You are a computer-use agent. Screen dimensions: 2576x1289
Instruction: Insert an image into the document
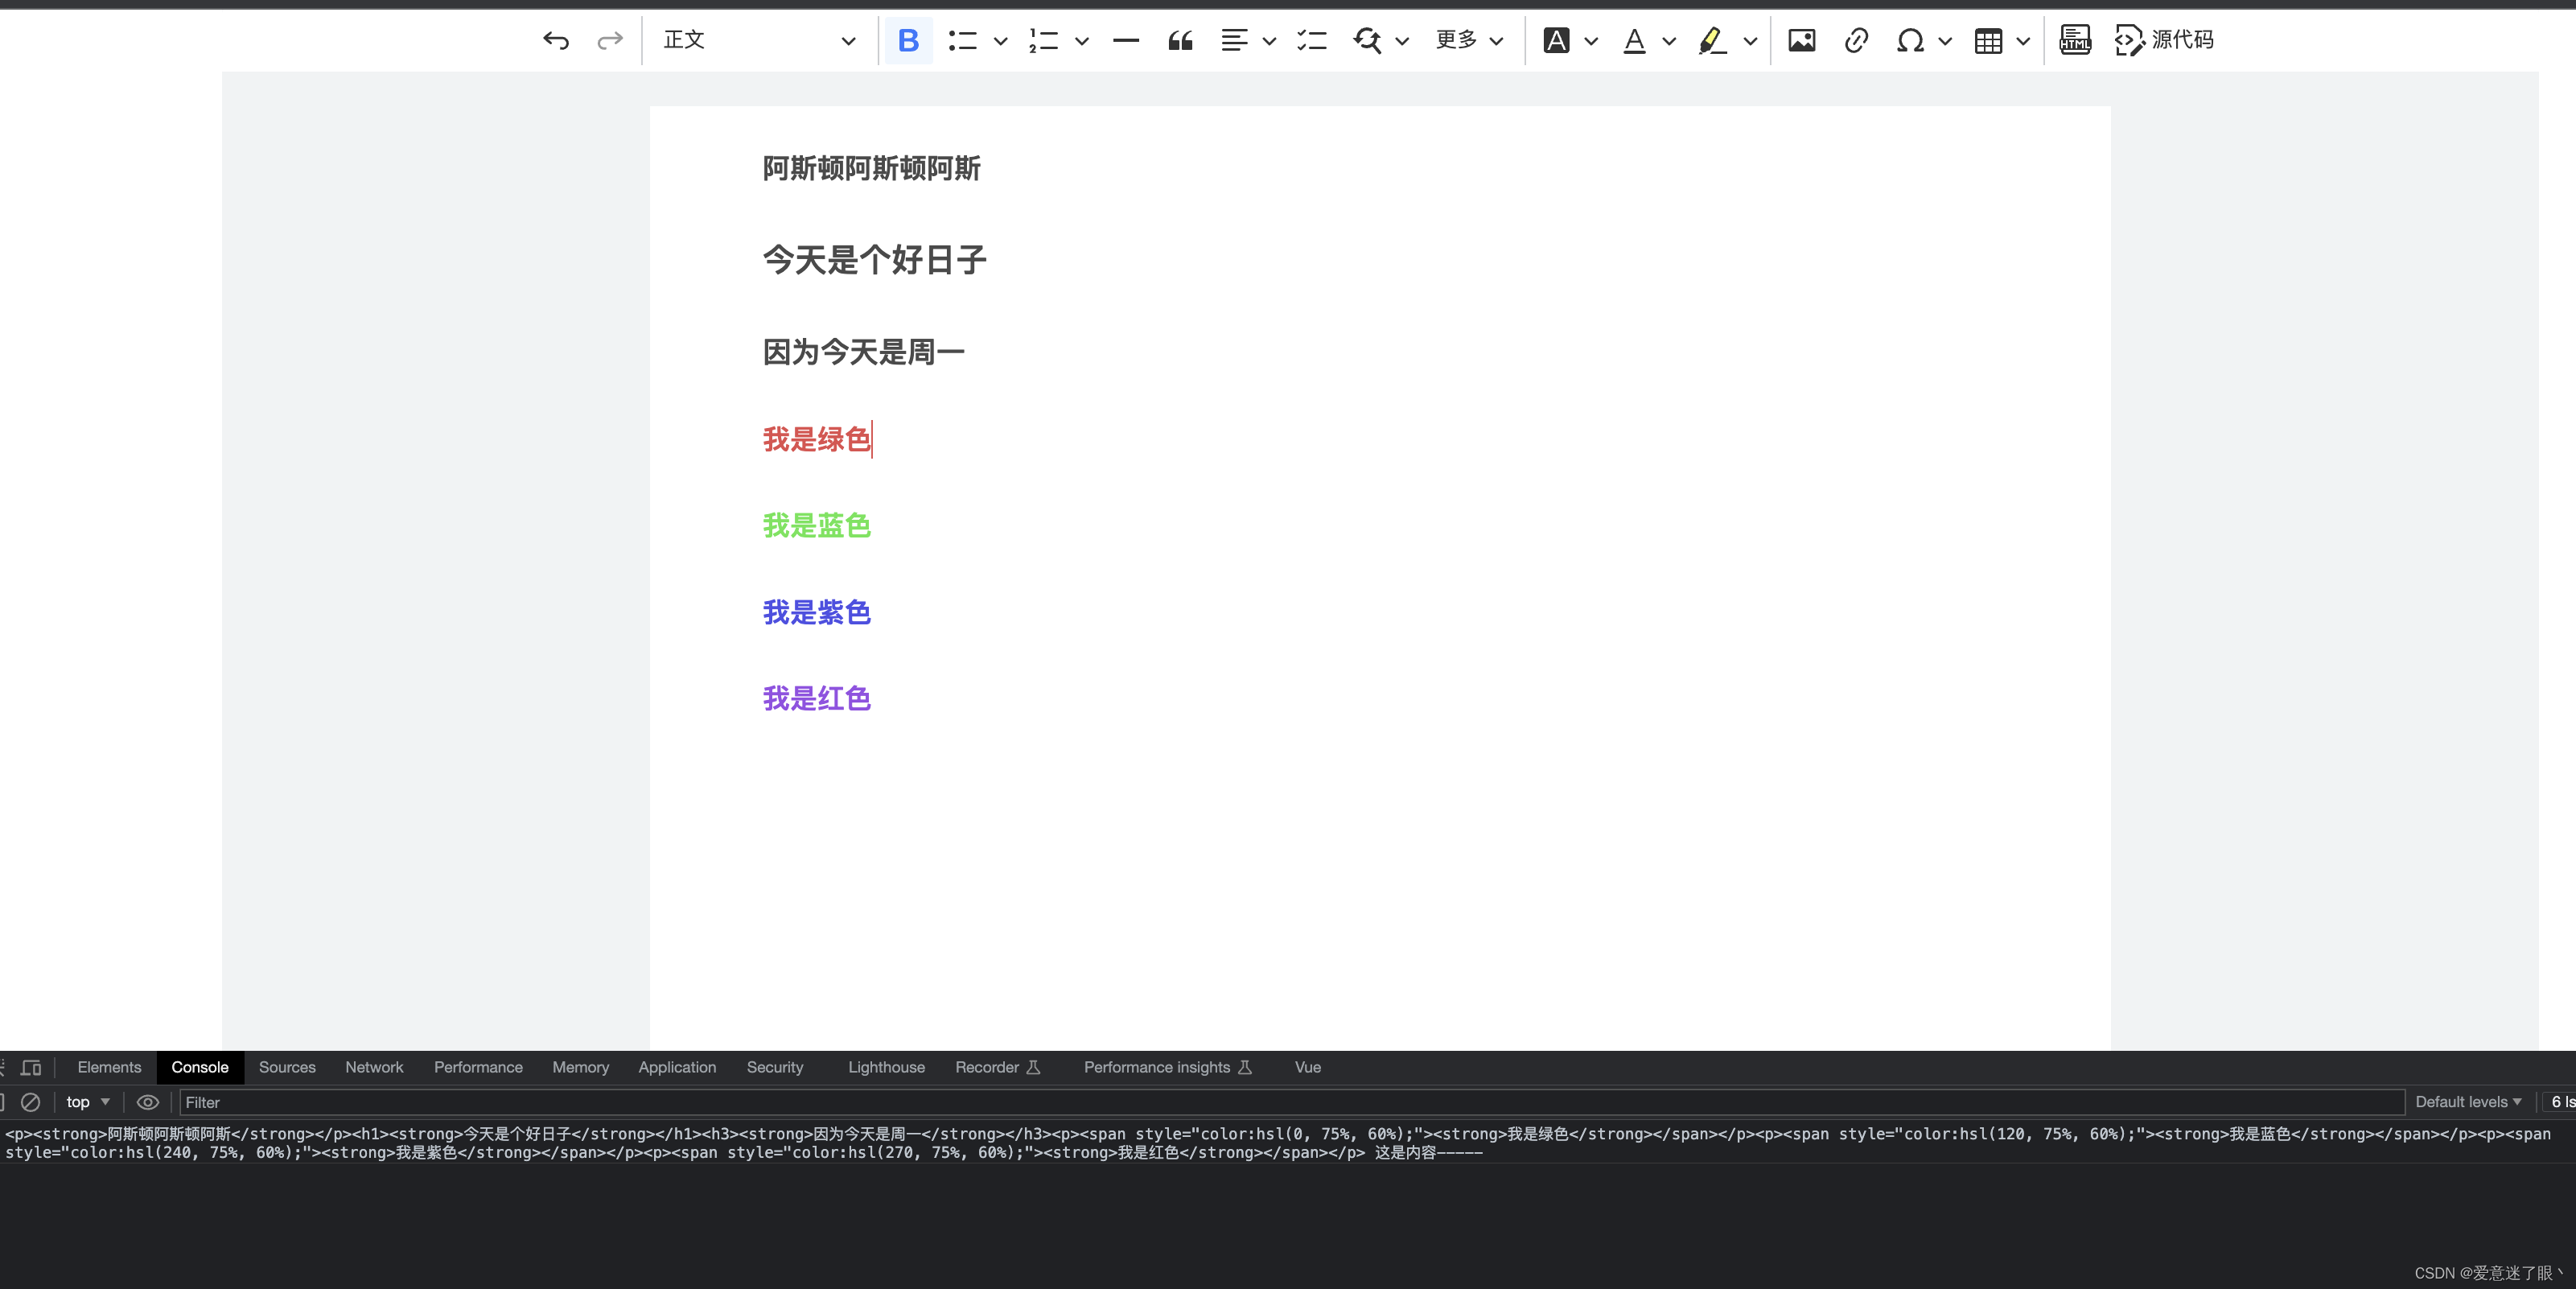click(x=1802, y=40)
